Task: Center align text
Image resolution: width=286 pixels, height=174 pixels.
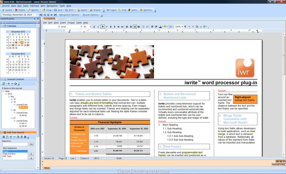Action: pyautogui.click(x=131, y=27)
